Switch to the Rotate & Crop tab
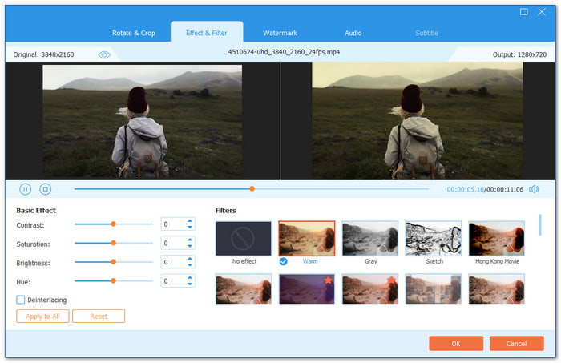Screen dimensions: 561x363 pyautogui.click(x=134, y=33)
